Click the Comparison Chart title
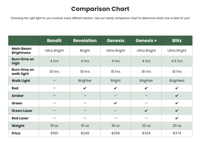The width and height of the screenshot is (204, 159). (100, 9)
